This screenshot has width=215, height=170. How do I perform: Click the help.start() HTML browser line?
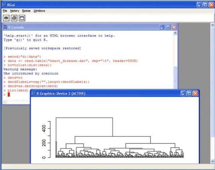(59, 36)
